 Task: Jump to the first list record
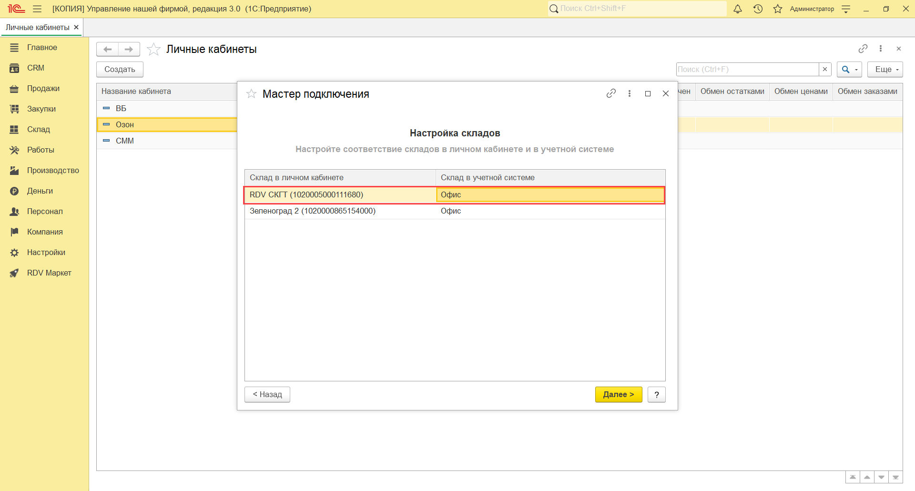[x=853, y=477]
